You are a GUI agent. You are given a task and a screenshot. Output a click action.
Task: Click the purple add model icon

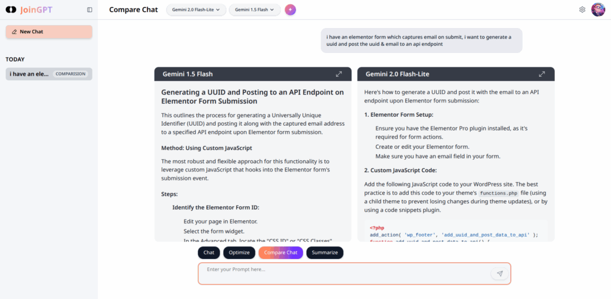click(x=291, y=10)
